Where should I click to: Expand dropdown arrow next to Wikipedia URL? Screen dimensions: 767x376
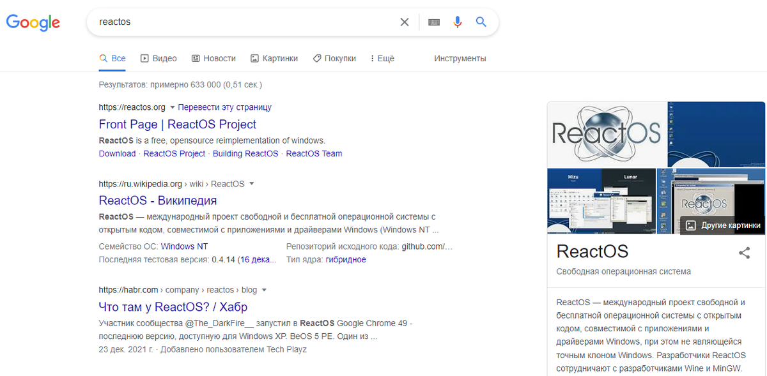(251, 184)
